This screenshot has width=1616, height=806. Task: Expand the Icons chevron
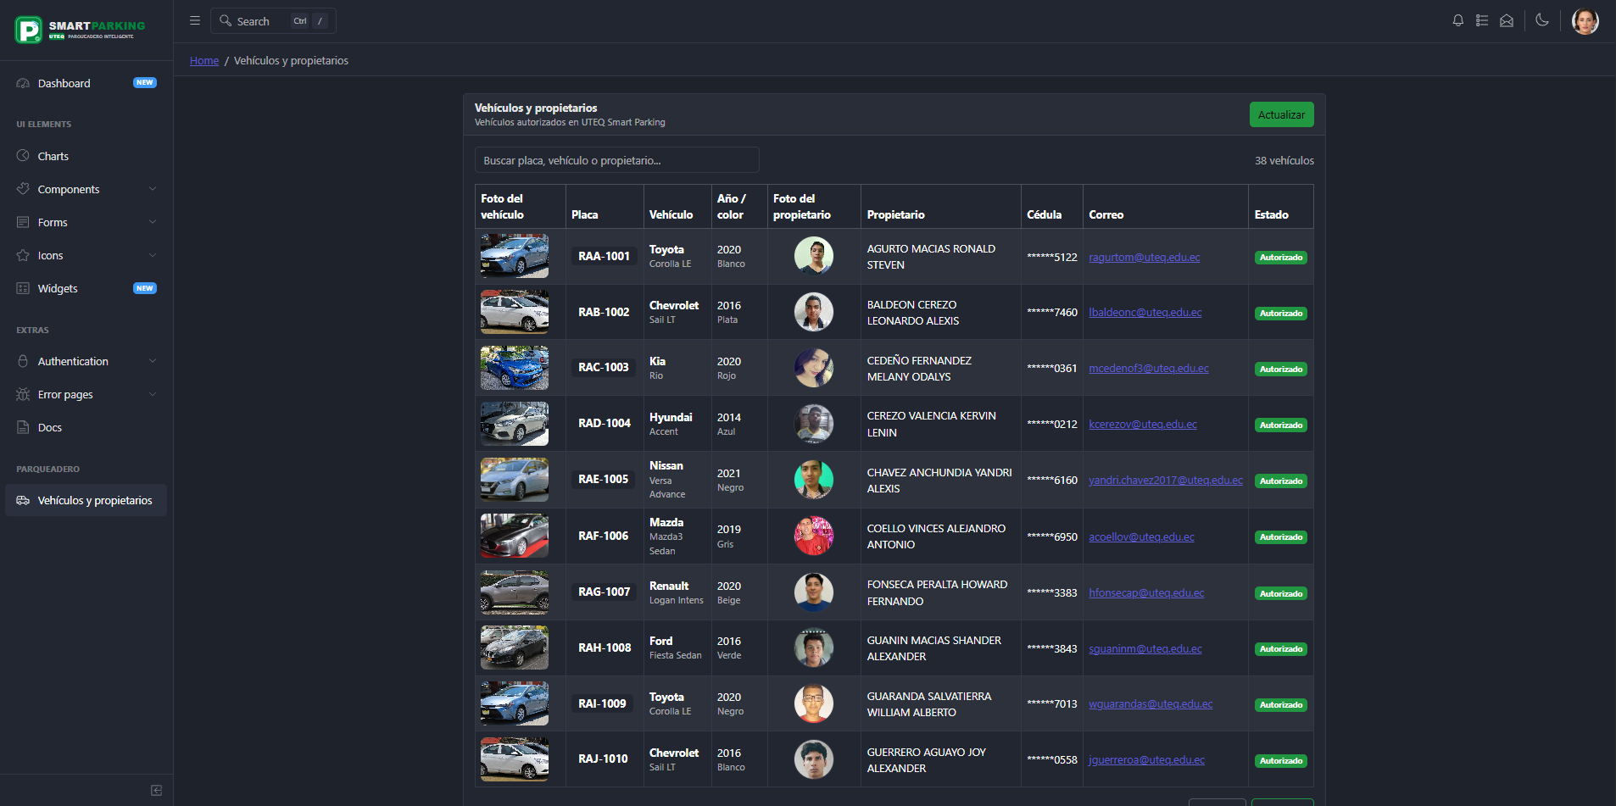click(153, 255)
